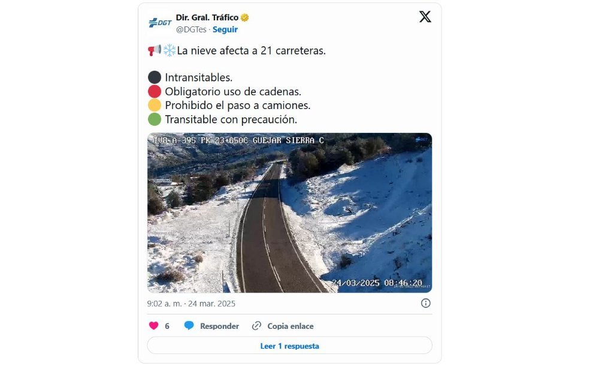The width and height of the screenshot is (599, 366).
Task: Open the snowy road camera image
Action: 289,213
